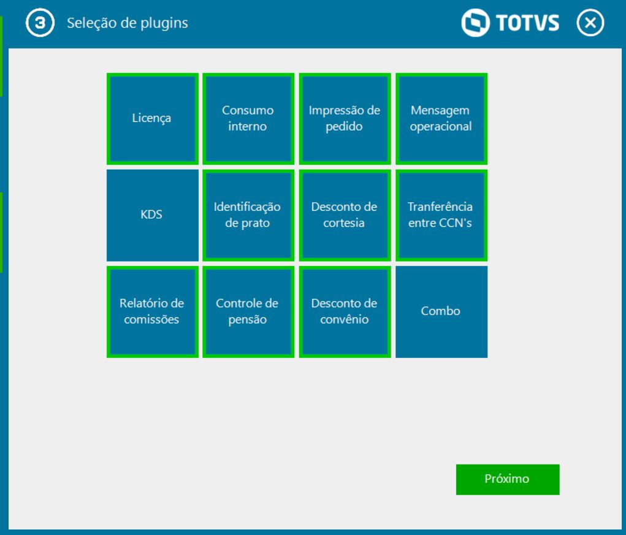Click the Seleção de plugins title
The height and width of the screenshot is (535, 626).
128,23
